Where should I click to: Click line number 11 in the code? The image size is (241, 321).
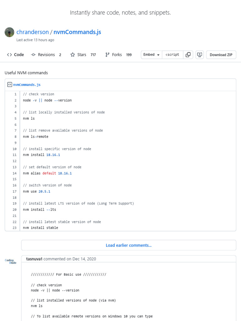coord(14,155)
